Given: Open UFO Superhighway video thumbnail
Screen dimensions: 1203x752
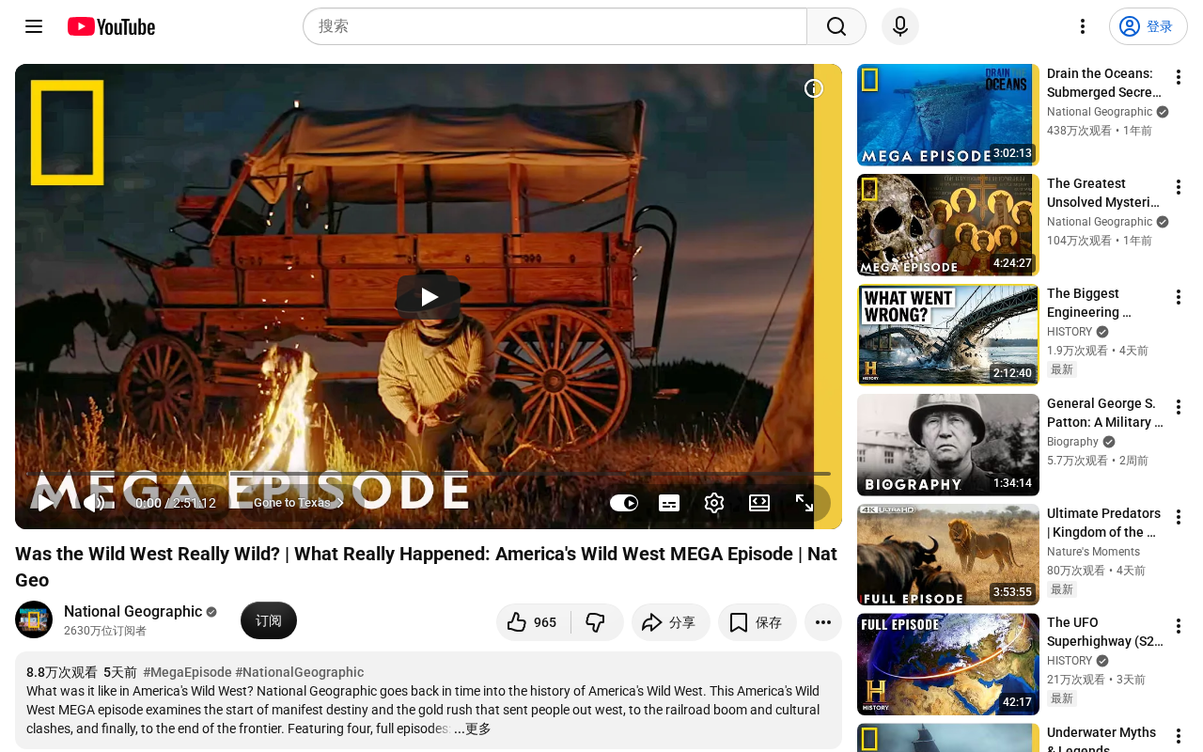Looking at the screenshot, I should (948, 665).
